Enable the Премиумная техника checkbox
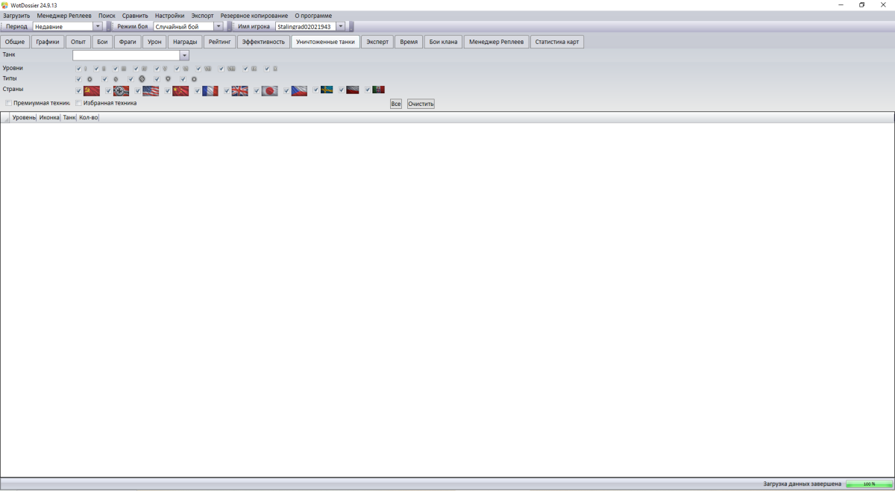 coord(9,103)
